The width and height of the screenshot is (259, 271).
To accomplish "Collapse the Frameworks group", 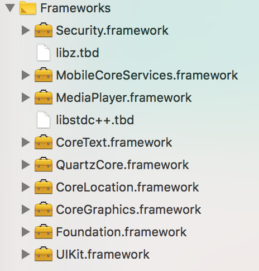I will (x=10, y=8).
